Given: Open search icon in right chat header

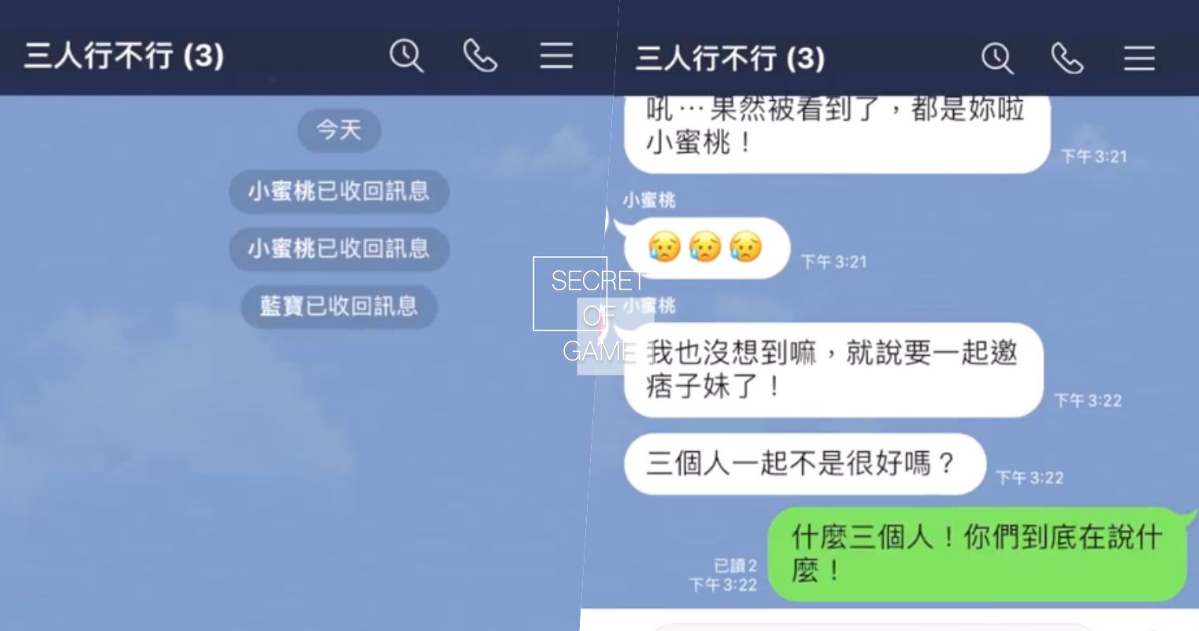Looking at the screenshot, I should [997, 58].
